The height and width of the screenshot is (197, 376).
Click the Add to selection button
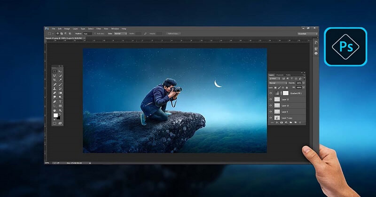coord(62,34)
